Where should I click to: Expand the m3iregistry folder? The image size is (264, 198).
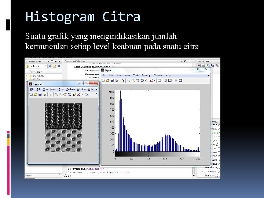click(x=26, y=76)
